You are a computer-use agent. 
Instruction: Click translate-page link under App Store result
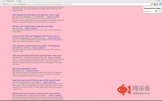[53, 17]
